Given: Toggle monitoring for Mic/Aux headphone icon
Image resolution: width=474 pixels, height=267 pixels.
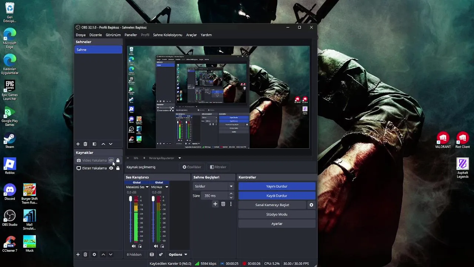Looking at the screenshot, I should click(162, 246).
